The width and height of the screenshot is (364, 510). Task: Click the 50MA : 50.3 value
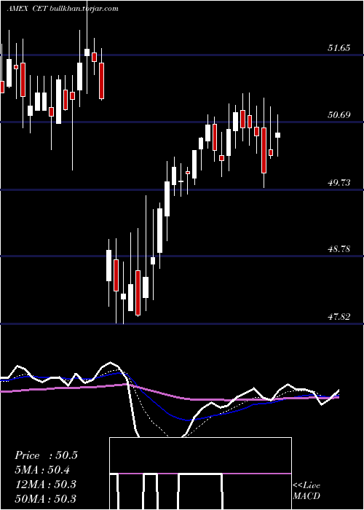pos(45,498)
